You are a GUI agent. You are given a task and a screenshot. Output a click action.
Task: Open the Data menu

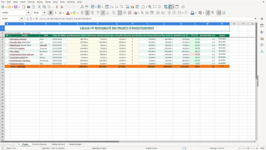(x=55, y=2)
